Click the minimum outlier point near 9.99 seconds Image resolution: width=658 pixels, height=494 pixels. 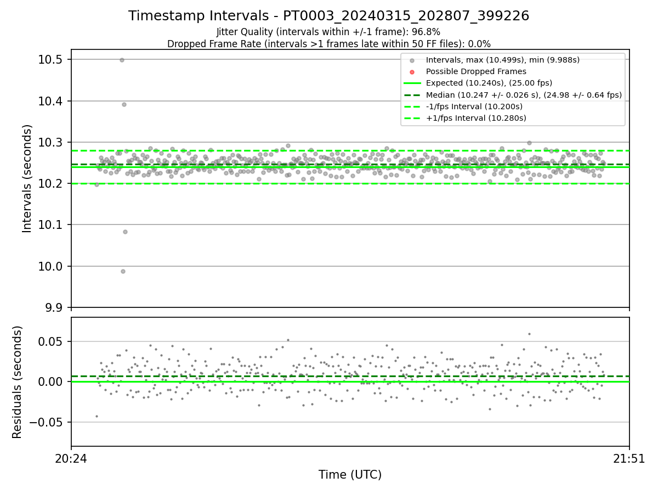[123, 271]
